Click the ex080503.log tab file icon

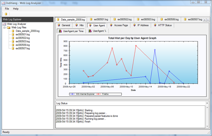pyautogui.click(x=138, y=19)
